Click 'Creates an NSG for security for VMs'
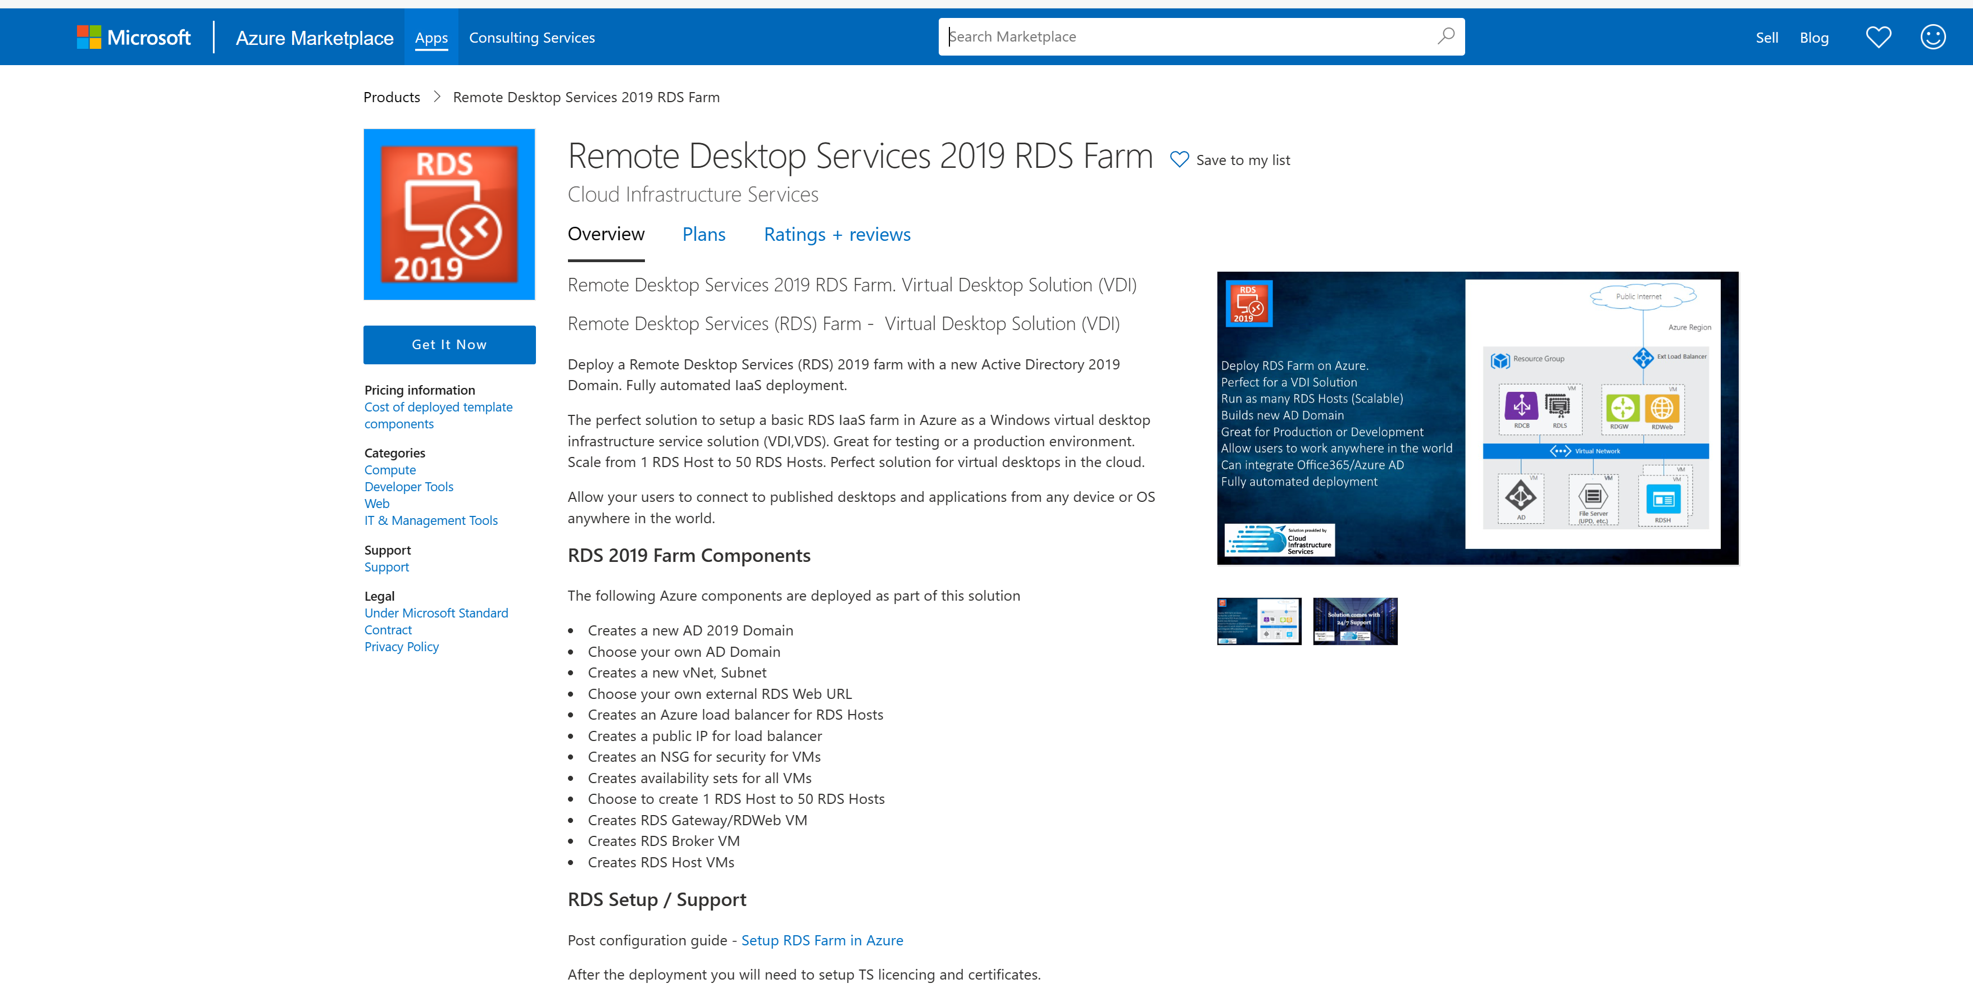The image size is (1973, 988). [704, 756]
